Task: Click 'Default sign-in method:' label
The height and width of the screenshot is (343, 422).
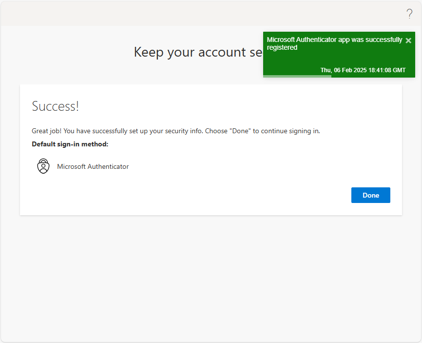Action: click(70, 144)
